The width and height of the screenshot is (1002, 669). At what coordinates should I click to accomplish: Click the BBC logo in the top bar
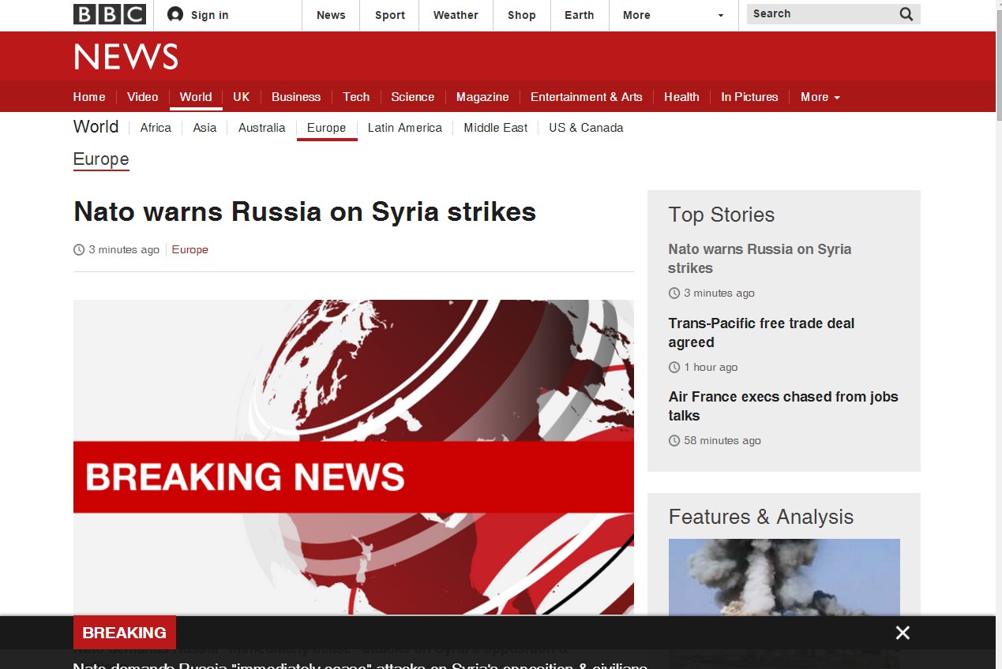tap(109, 13)
